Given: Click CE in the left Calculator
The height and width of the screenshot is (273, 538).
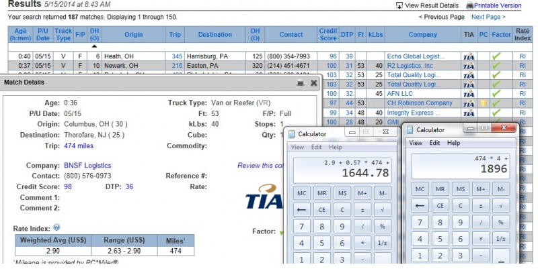Looking at the screenshot, I should point(322,210).
